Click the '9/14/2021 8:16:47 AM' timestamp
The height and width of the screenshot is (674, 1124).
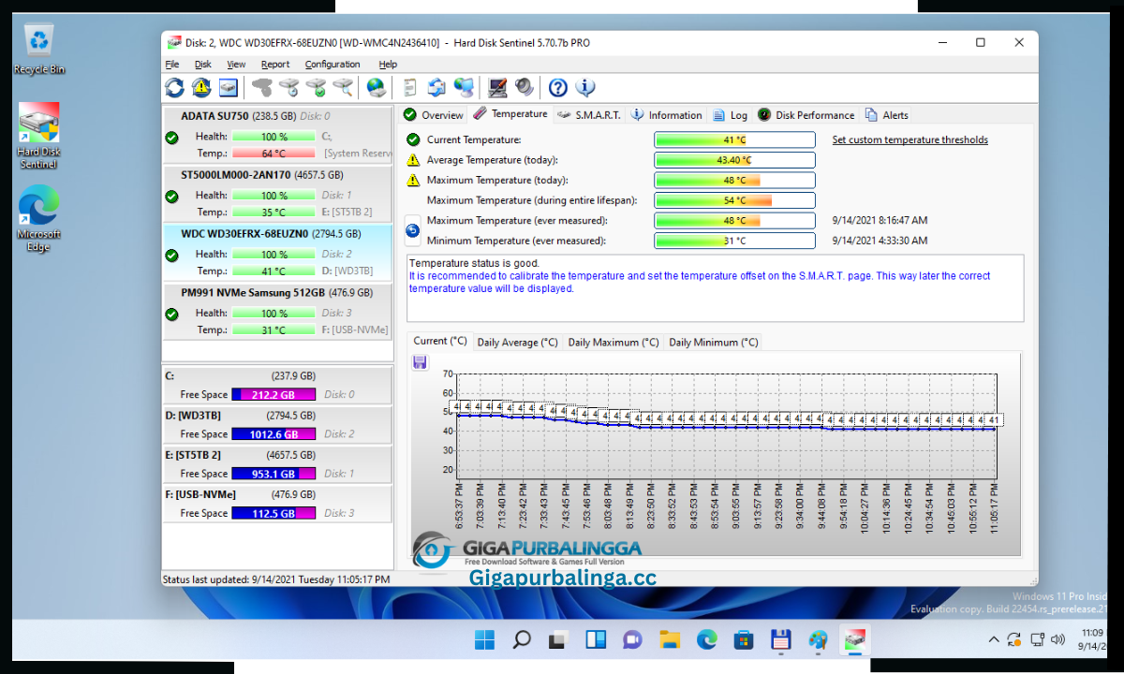coord(880,221)
